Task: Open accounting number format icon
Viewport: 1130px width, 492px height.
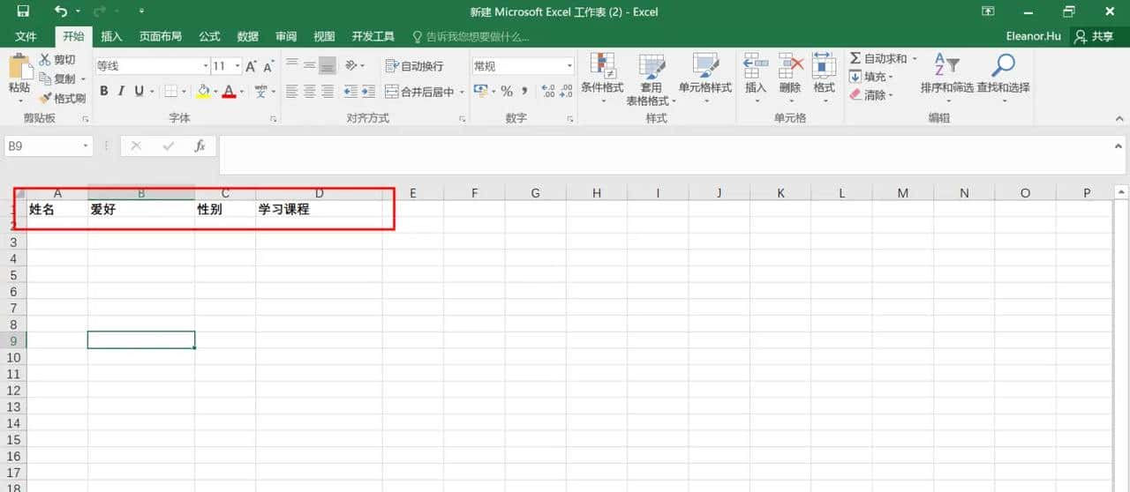Action: [x=480, y=91]
